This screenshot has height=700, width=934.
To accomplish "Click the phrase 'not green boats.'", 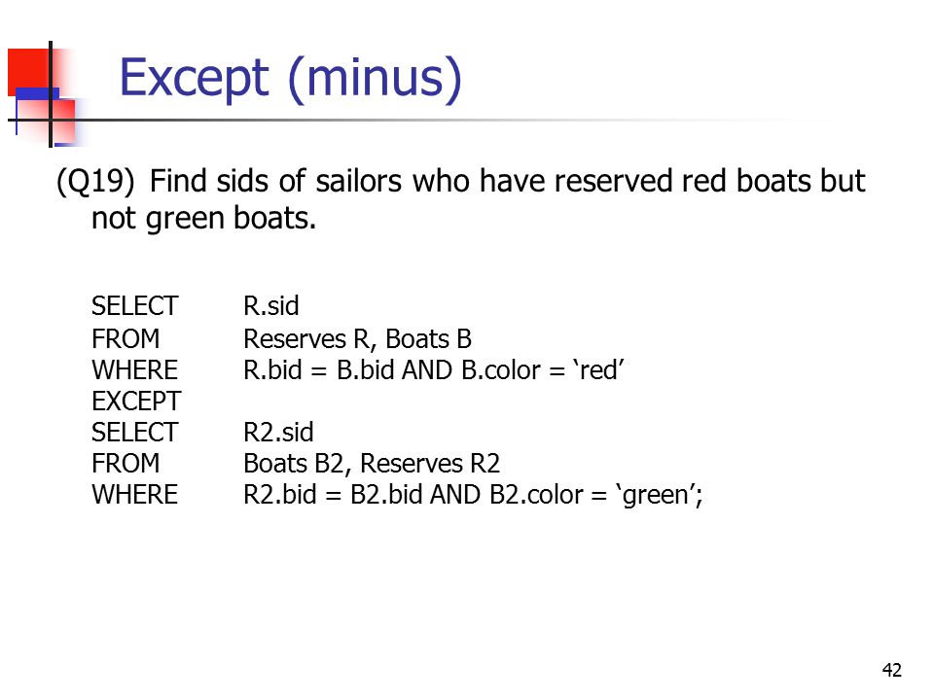I will click(x=203, y=218).
